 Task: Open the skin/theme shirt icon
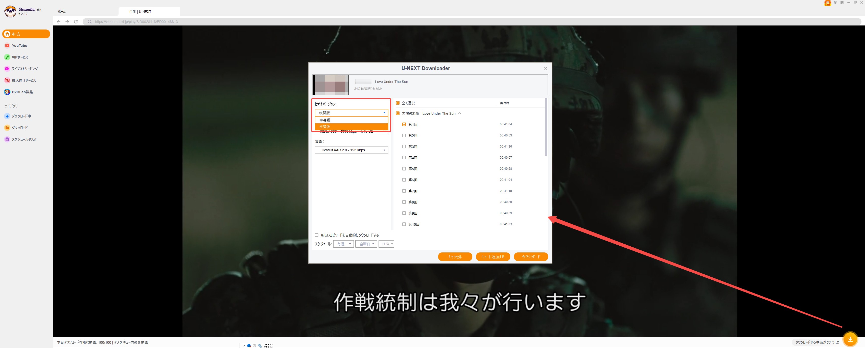coord(835,3)
